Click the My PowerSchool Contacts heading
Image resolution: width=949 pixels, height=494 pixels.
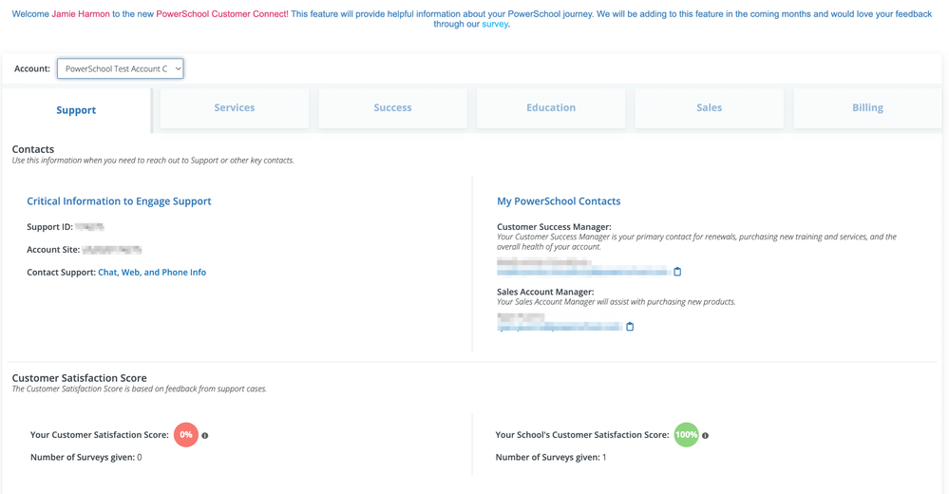[x=559, y=201]
